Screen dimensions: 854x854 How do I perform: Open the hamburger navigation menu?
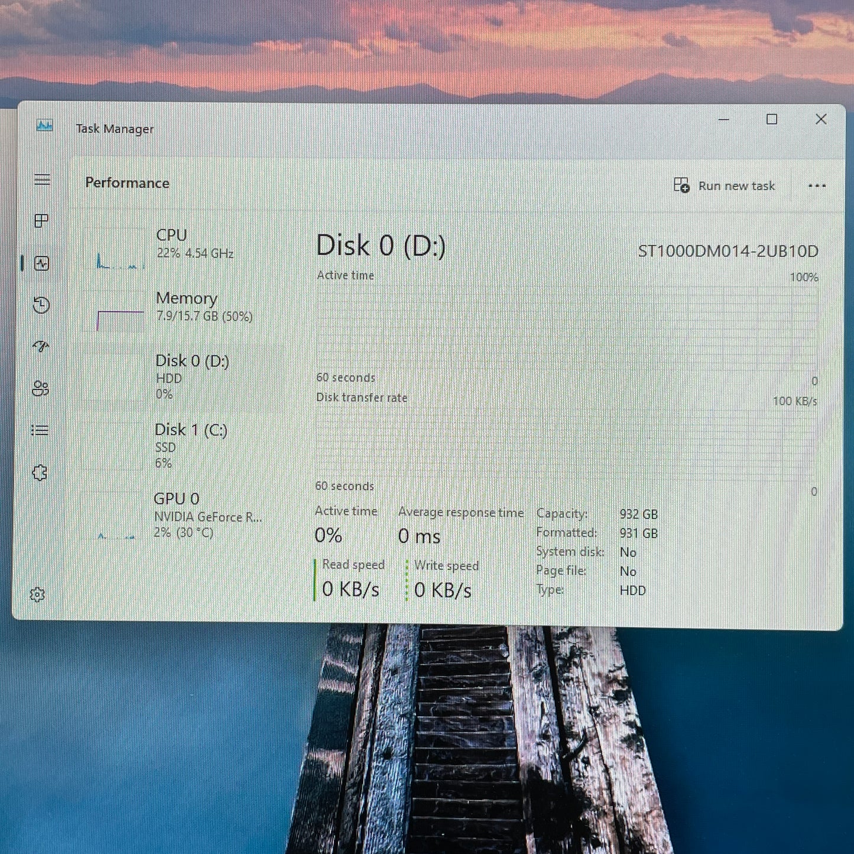[42, 180]
